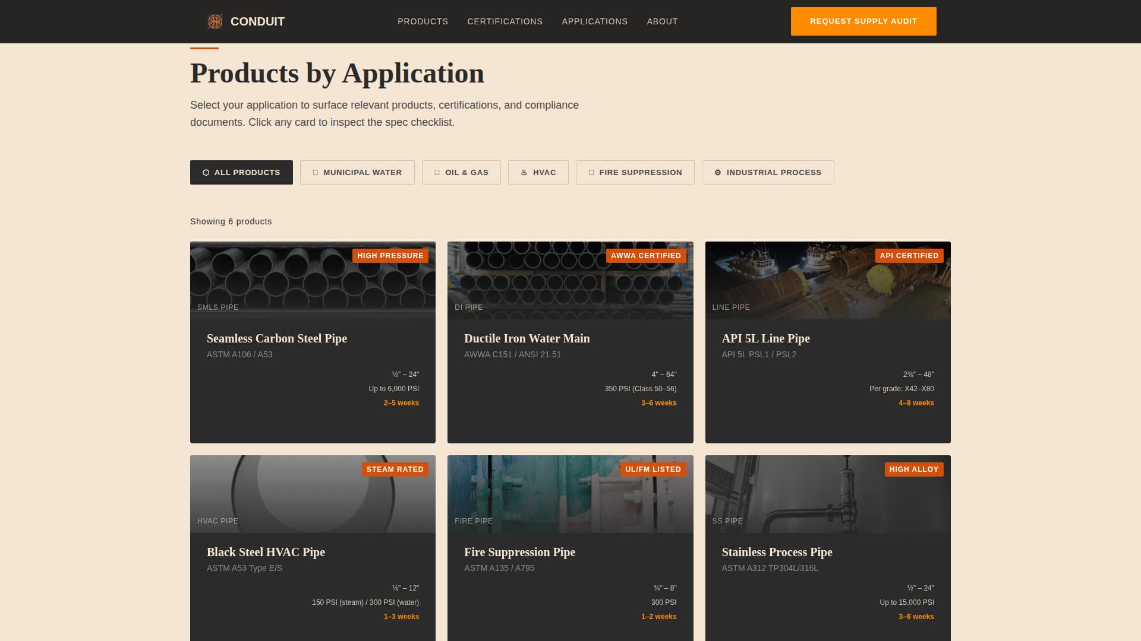
Task: Open the ABOUT page from navbar
Action: click(662, 21)
